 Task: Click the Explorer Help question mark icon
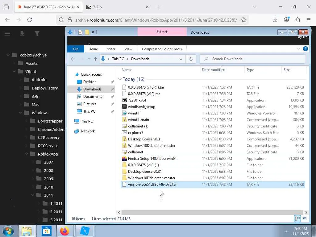(x=305, y=49)
